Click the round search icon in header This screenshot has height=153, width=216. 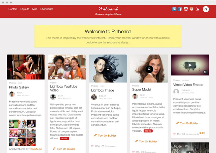(206, 9)
